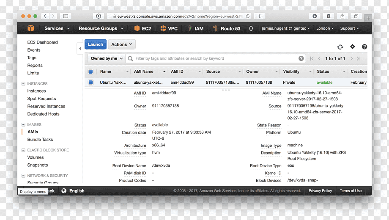Open the London region selector
The image size is (389, 220).
point(325,28)
